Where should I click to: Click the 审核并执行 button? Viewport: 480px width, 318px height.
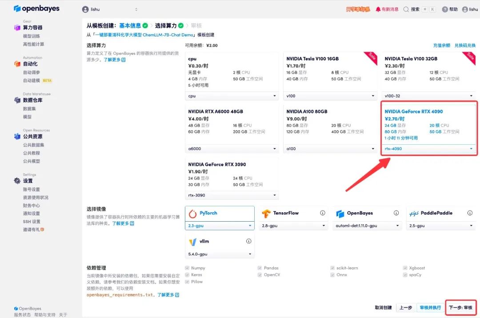coord(430,308)
